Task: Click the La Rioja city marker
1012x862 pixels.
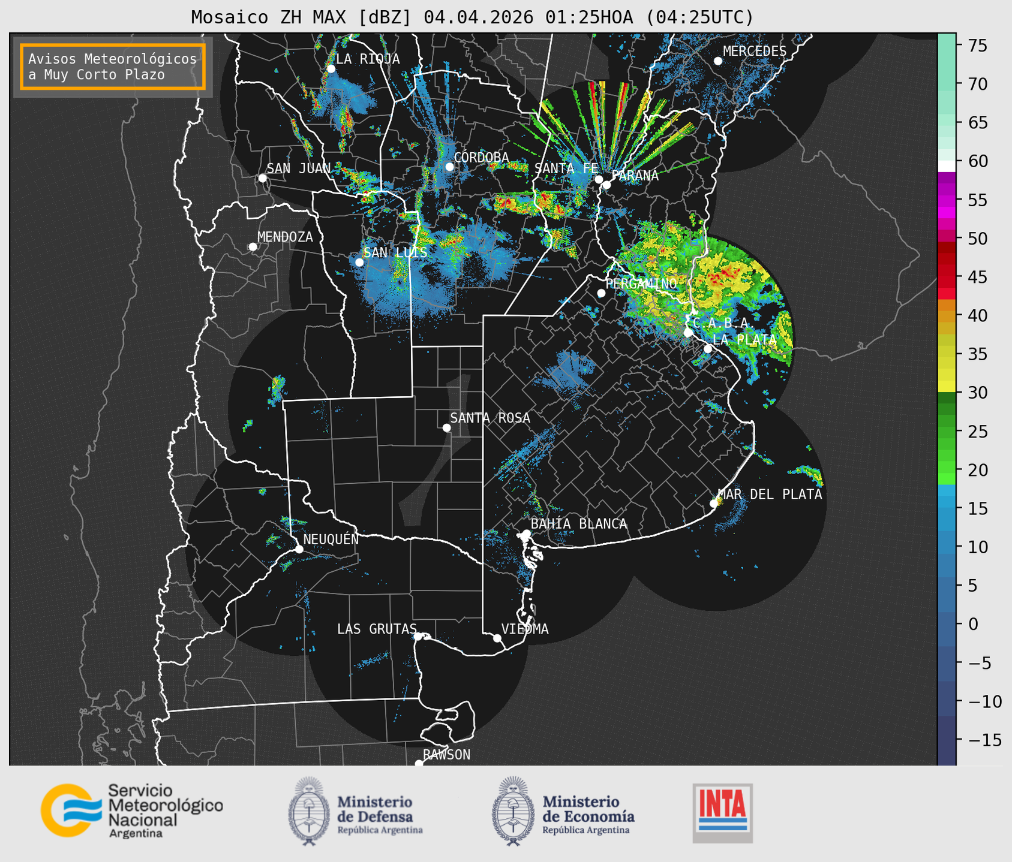Action: click(x=331, y=69)
